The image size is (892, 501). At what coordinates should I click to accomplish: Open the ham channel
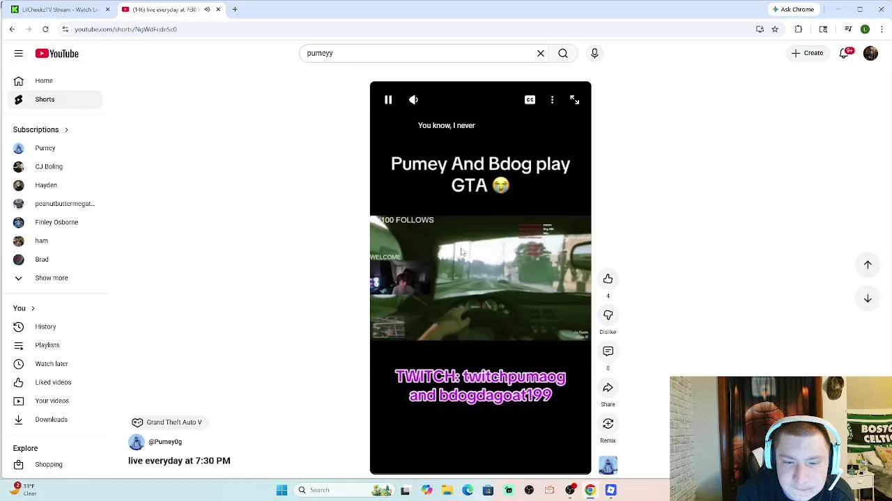tap(56, 241)
